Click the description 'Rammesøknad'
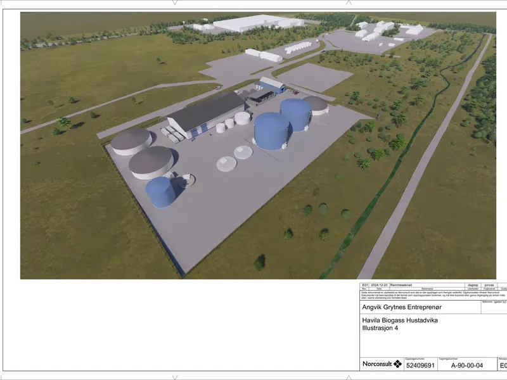Screen dimensions: 507x380 (401, 285)
